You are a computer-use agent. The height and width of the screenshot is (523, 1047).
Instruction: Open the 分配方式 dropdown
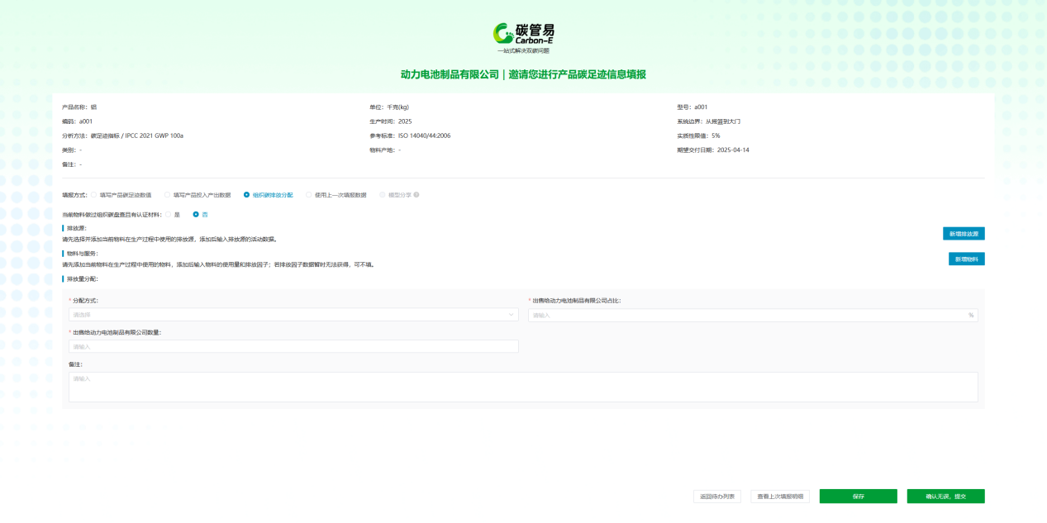[293, 315]
